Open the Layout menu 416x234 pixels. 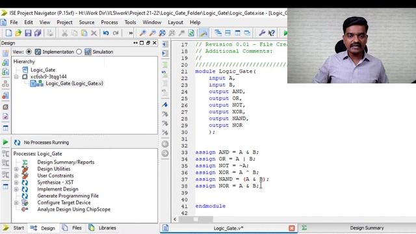pyautogui.click(x=175, y=22)
